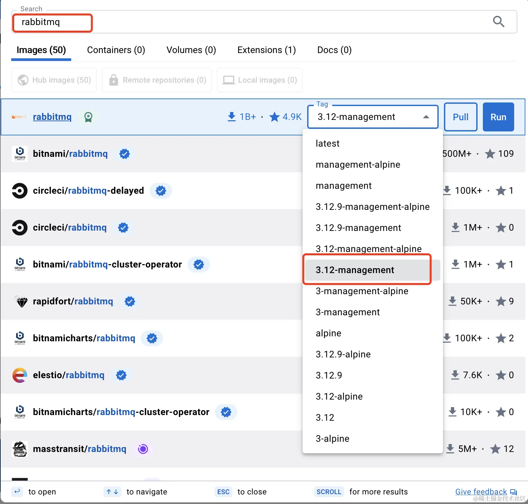
Task: Click the CircleCI logo for circleci/rabbitmq-delayed
Action: [20, 191]
